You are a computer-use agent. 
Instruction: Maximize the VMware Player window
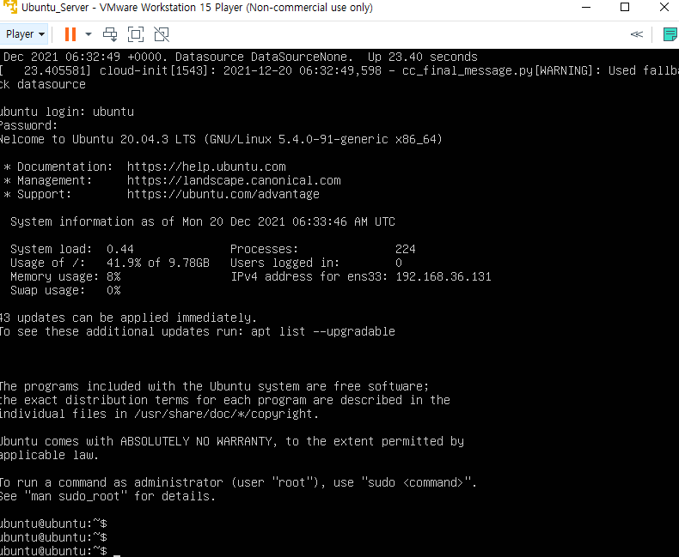(x=625, y=7)
